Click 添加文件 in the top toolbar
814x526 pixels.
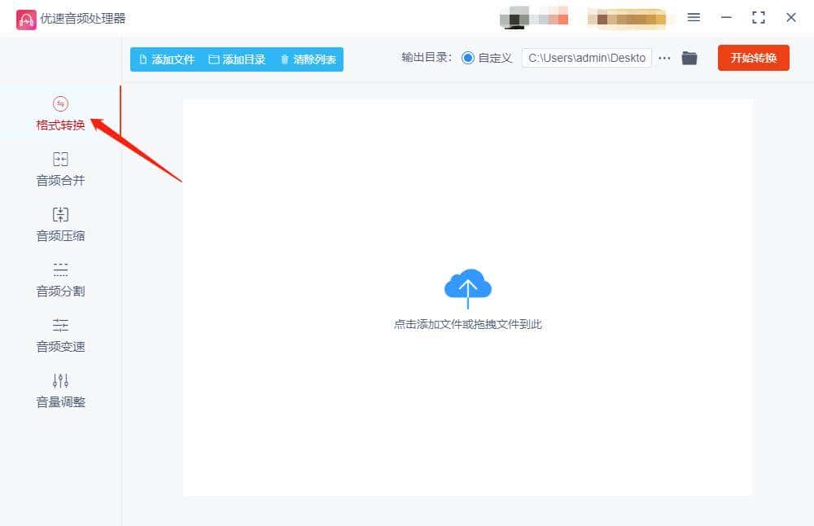166,59
